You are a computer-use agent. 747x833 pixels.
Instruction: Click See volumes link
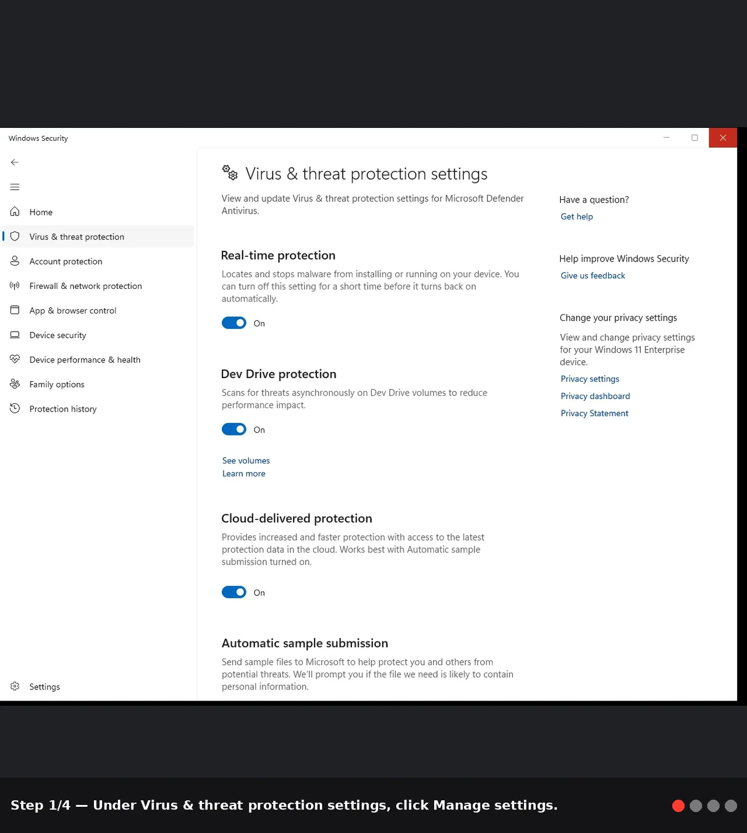pos(246,461)
